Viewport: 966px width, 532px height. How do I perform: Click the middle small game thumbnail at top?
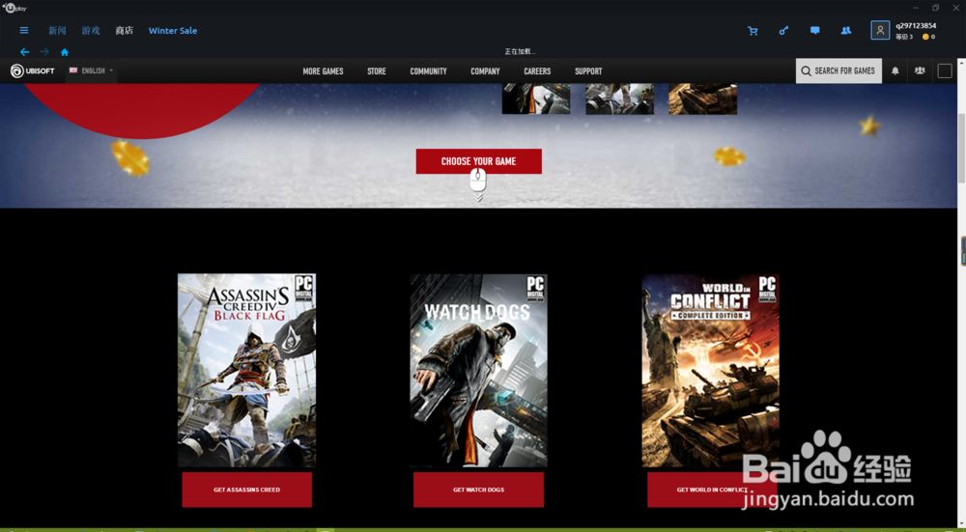619,99
